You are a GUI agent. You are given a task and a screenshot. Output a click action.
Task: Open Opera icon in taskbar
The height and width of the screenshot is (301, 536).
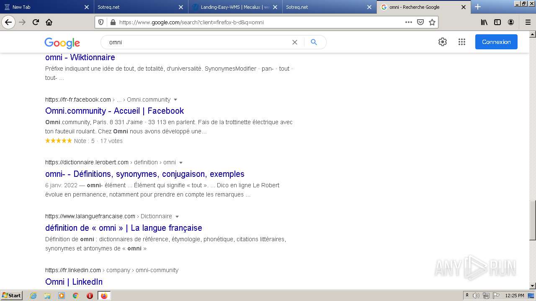tap(90, 296)
